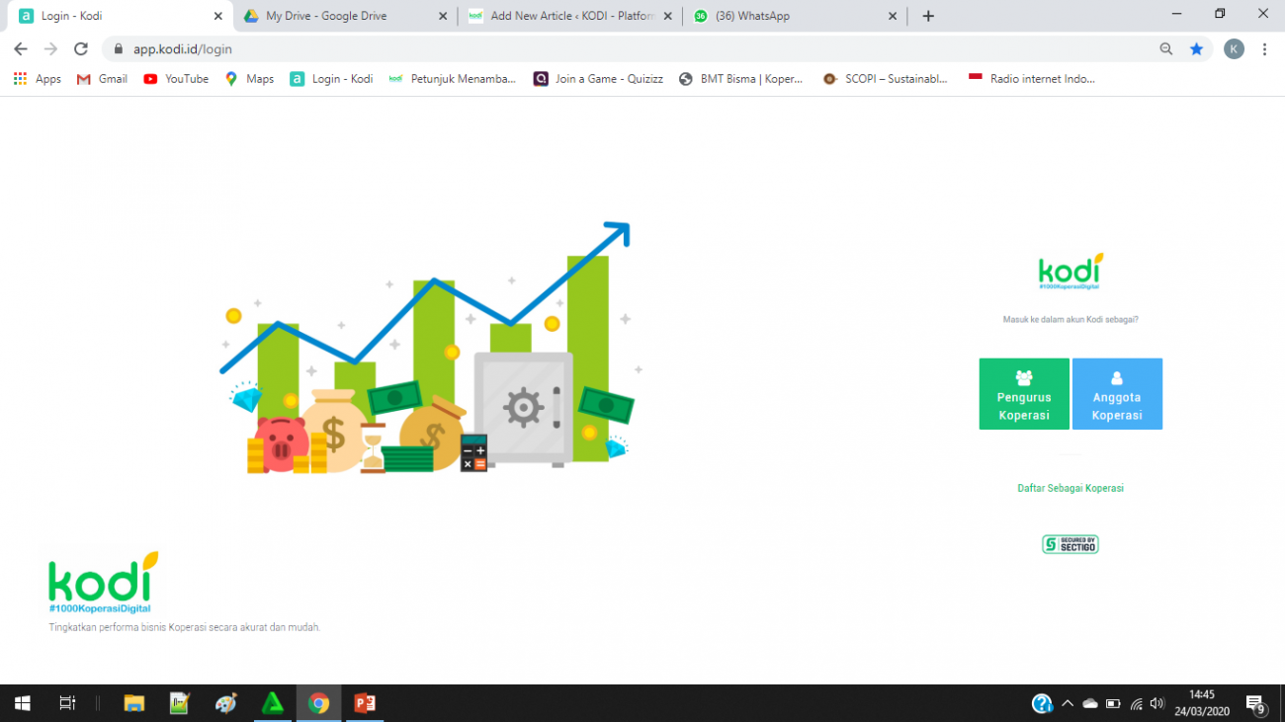
Task: Open BMT Bisma Koperasi bookmark
Action: pyautogui.click(x=740, y=79)
